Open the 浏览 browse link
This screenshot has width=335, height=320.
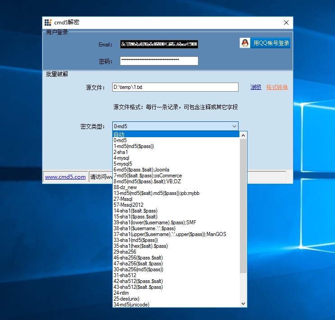point(256,87)
